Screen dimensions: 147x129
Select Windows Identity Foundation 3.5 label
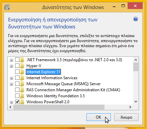click(x=56, y=96)
